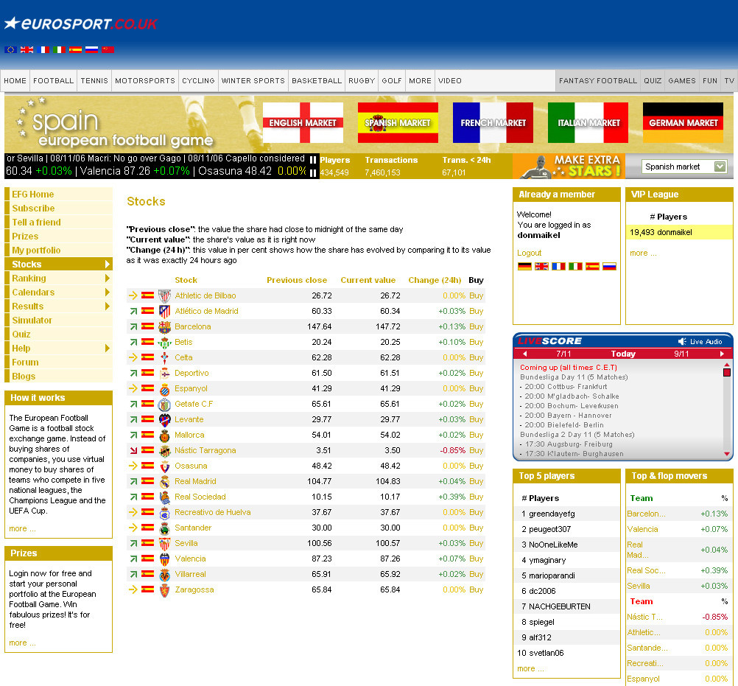Open the MORE navigation menu
Viewport: 738px width, 686px height.
click(x=420, y=80)
